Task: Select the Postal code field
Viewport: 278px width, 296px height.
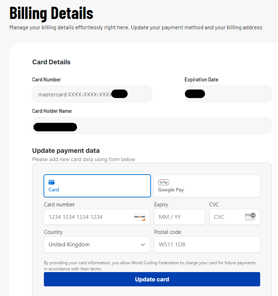Action: 207,245
